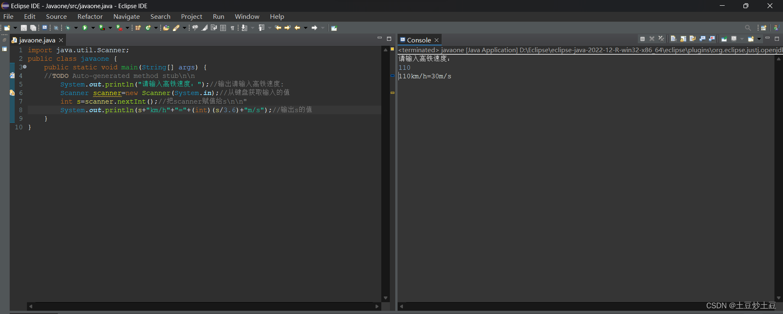Viewport: 783px width, 314px height.
Task: Toggle Block Selection Mode
Action: tap(223, 28)
